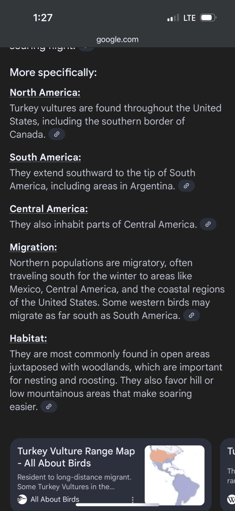Open the three-dot menu on the range map card

coord(133,500)
